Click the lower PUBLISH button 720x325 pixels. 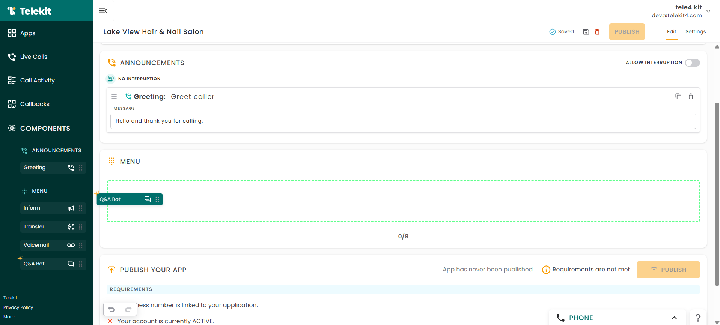[668, 270]
